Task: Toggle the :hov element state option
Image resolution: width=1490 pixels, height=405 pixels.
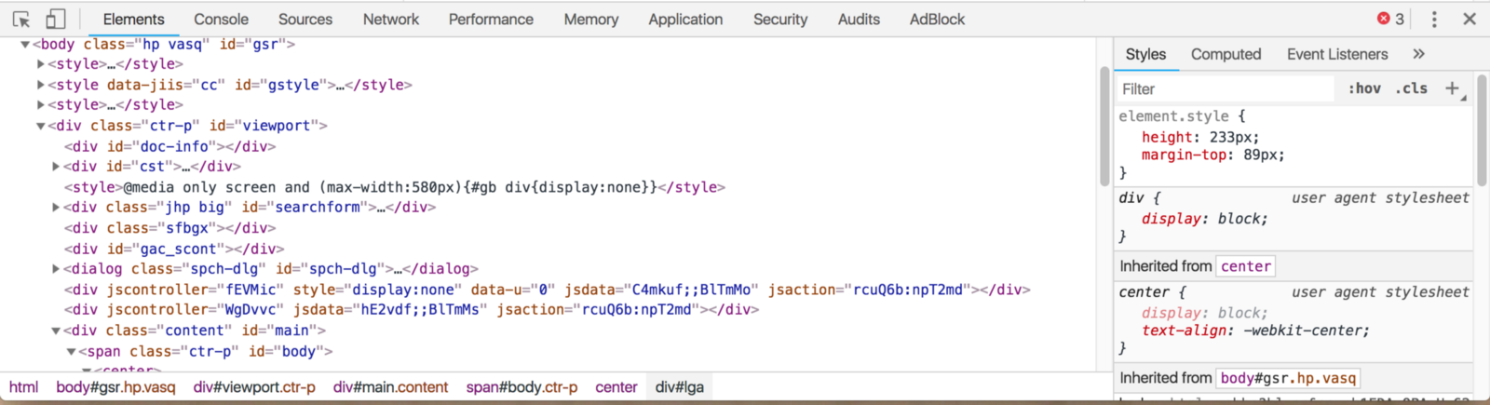Action: click(x=1364, y=88)
